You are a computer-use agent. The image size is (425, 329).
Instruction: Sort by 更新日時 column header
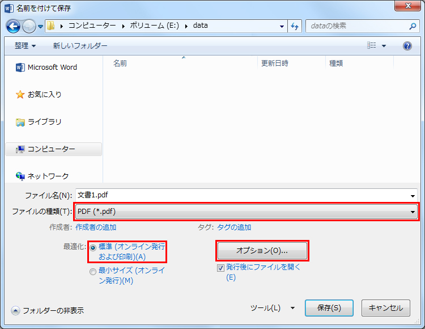pos(275,63)
